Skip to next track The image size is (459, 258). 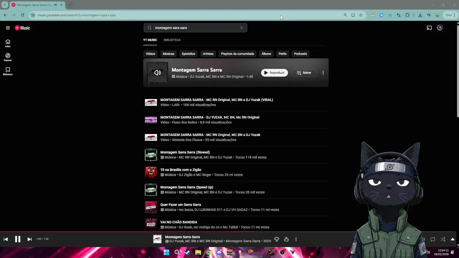[x=29, y=239]
